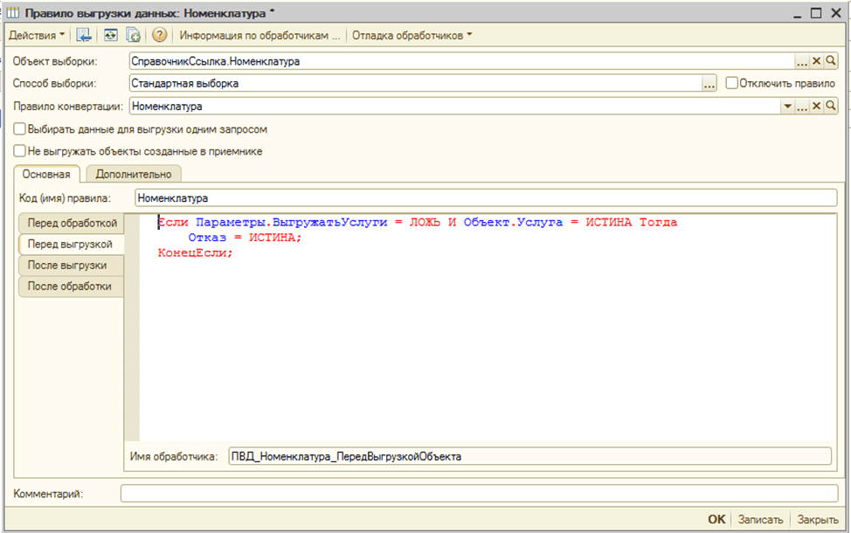851x533 pixels.
Task: Switch to the Дополнительно tab
Action: [x=134, y=174]
